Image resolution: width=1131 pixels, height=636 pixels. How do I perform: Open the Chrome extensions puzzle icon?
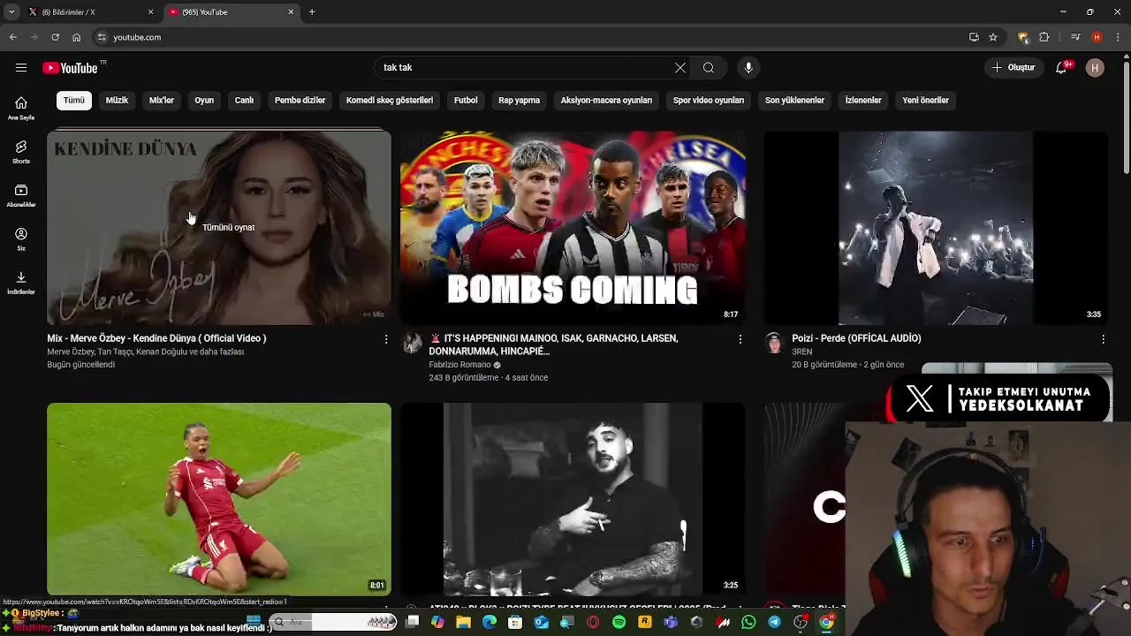1044,37
